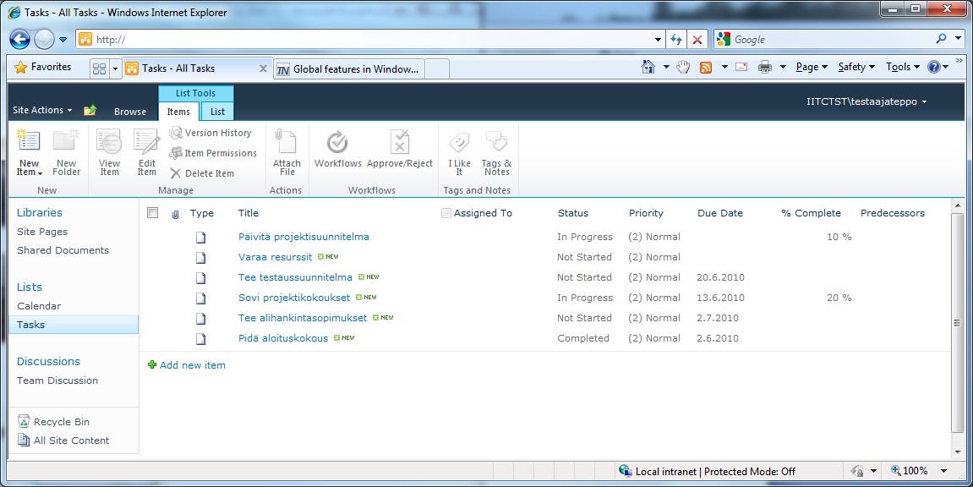Open the Page menu dropdown

click(x=812, y=67)
